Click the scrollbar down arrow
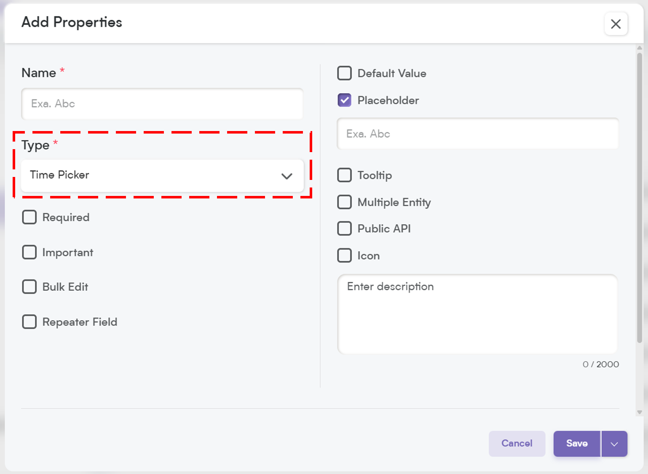The width and height of the screenshot is (648, 474). pos(640,412)
